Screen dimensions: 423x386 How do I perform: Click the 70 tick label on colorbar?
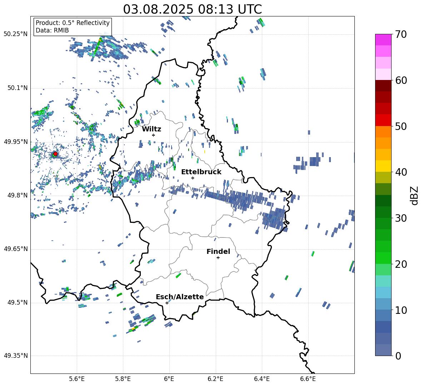coord(400,35)
